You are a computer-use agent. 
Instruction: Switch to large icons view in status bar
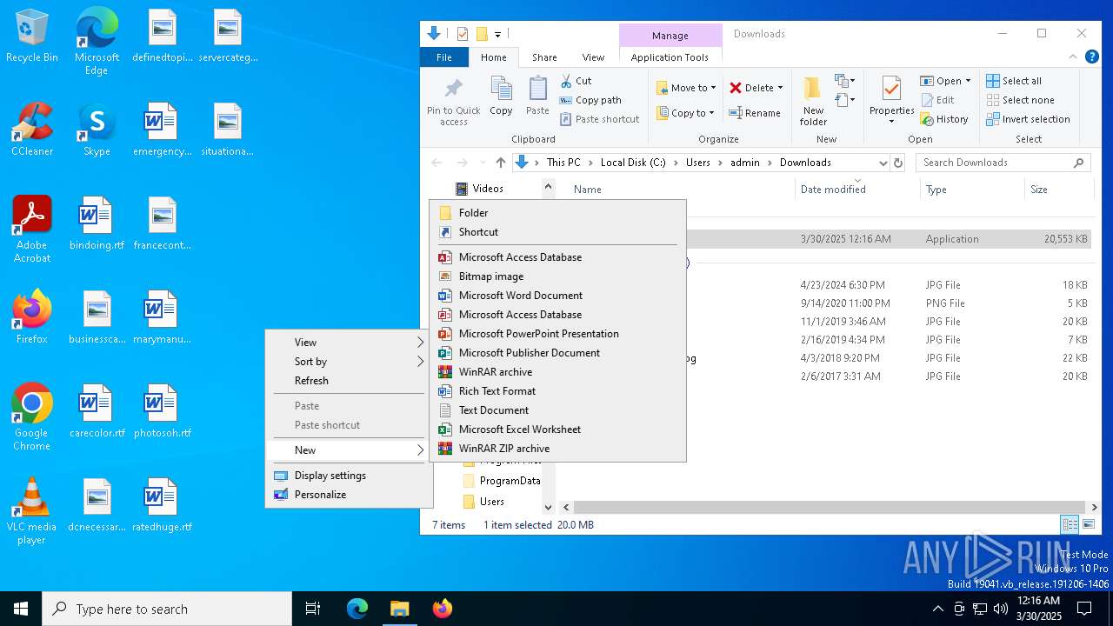(x=1089, y=524)
